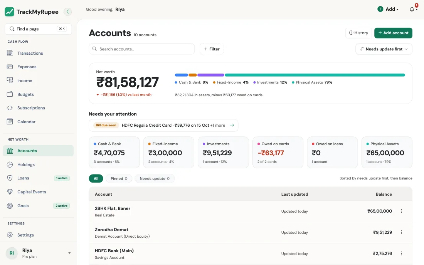This screenshot has height=265, width=424.
Task: Click the ₹81,58,127 net worth figure
Action: coord(127,82)
